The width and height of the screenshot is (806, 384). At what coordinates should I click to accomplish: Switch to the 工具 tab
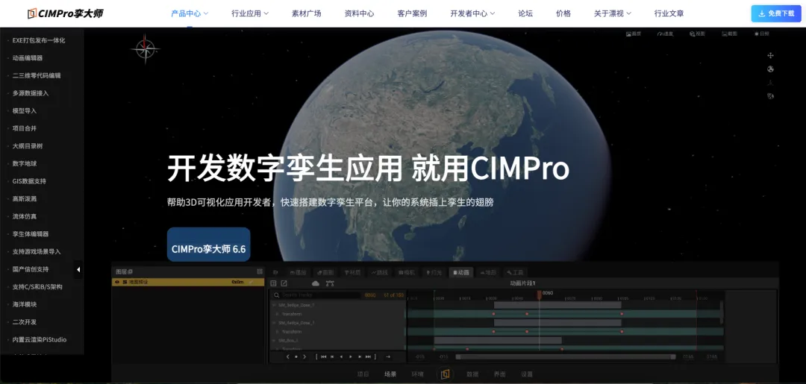515,273
